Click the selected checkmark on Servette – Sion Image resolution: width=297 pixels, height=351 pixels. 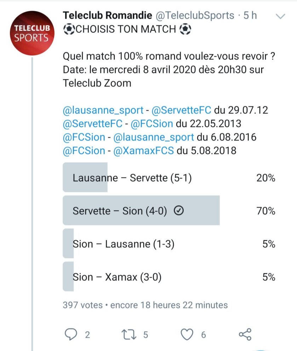coord(179,211)
